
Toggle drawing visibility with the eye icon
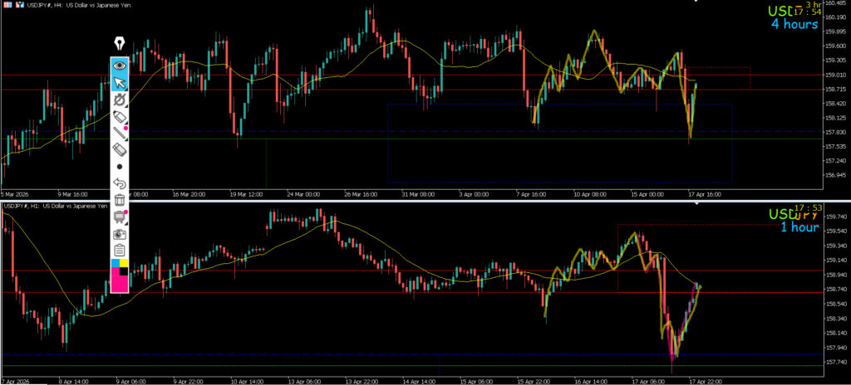[x=120, y=64]
